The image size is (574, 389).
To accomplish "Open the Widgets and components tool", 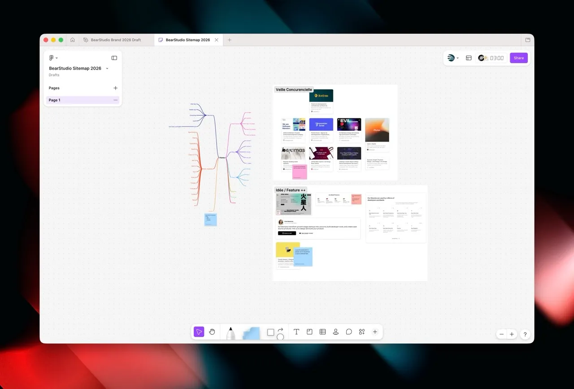I will pos(362,332).
